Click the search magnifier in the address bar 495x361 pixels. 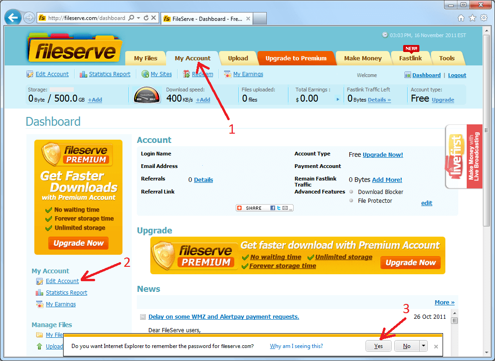131,18
